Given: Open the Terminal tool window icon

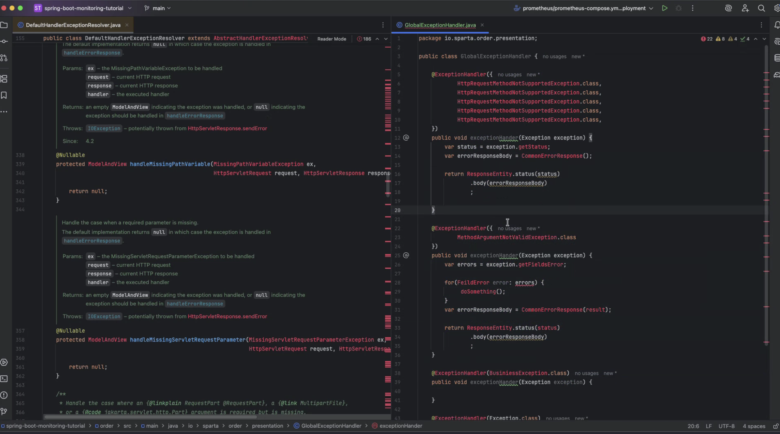Looking at the screenshot, I should click(4, 379).
